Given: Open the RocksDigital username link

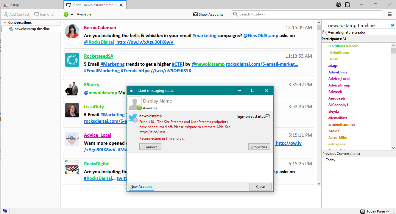Looking at the screenshot, I should tap(97, 164).
